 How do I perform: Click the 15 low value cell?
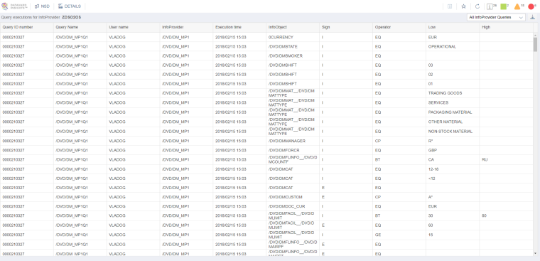(453, 235)
